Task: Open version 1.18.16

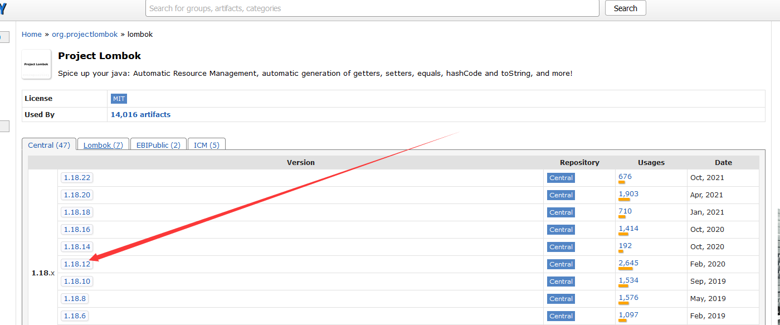Action: click(77, 230)
